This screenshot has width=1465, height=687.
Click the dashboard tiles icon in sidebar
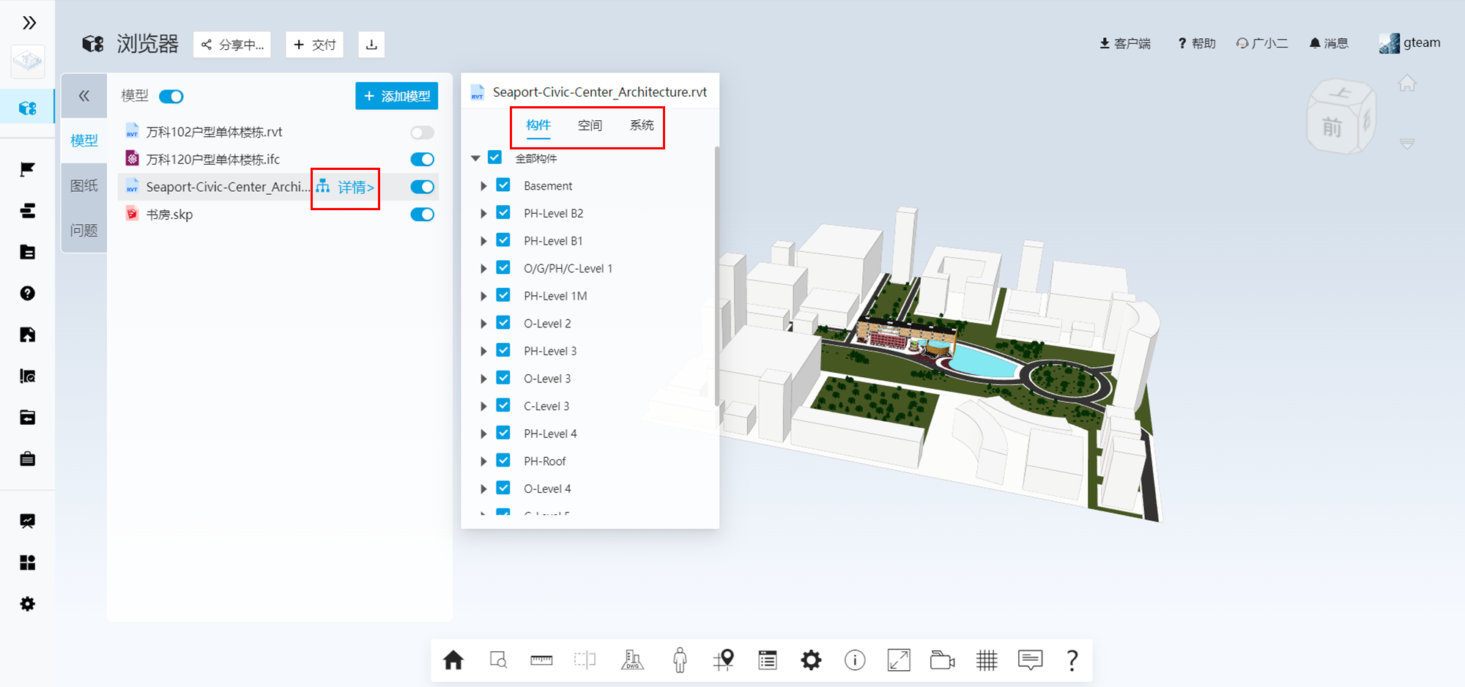pos(28,562)
